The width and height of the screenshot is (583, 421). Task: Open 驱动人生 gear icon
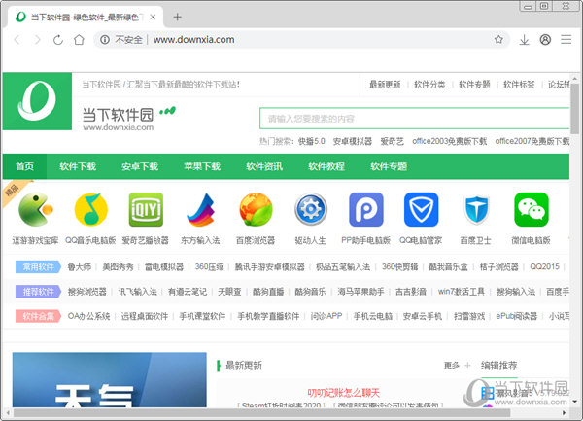311,209
